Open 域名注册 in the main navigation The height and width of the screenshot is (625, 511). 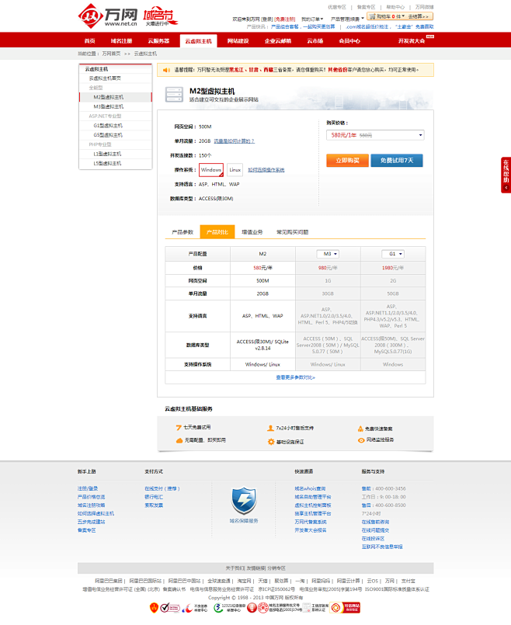coord(122,40)
